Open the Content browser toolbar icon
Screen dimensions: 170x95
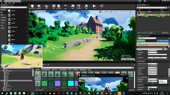click(54, 6)
